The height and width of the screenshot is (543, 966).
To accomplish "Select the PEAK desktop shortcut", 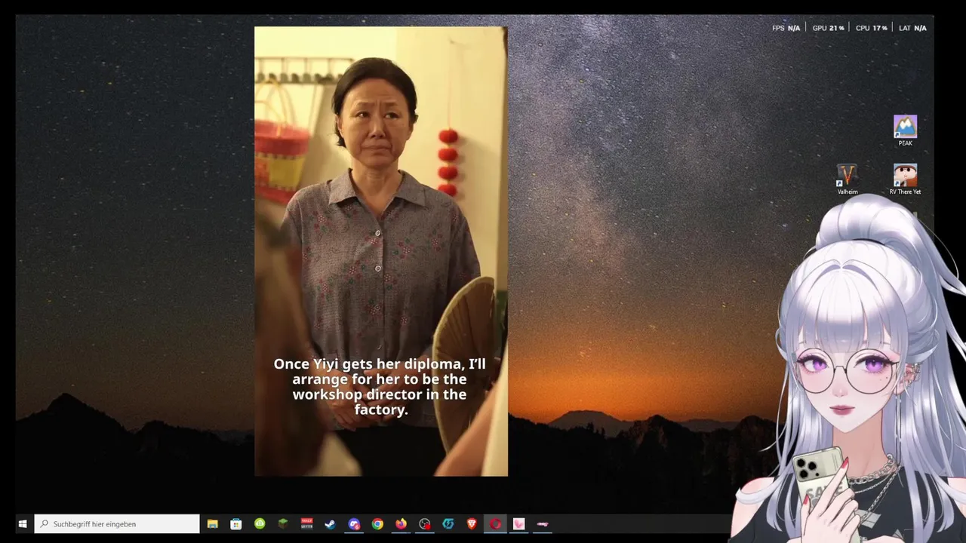I will 905,130.
